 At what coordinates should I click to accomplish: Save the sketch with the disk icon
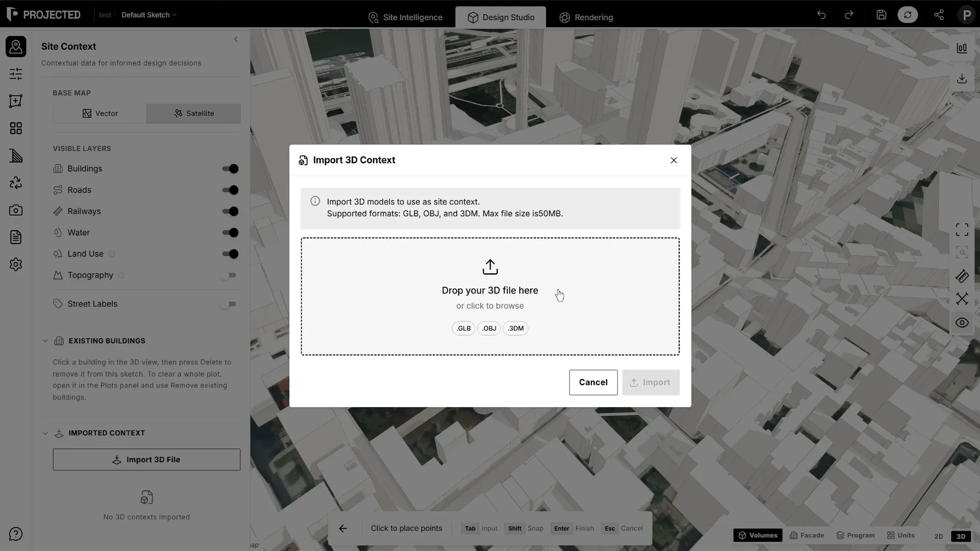point(881,15)
